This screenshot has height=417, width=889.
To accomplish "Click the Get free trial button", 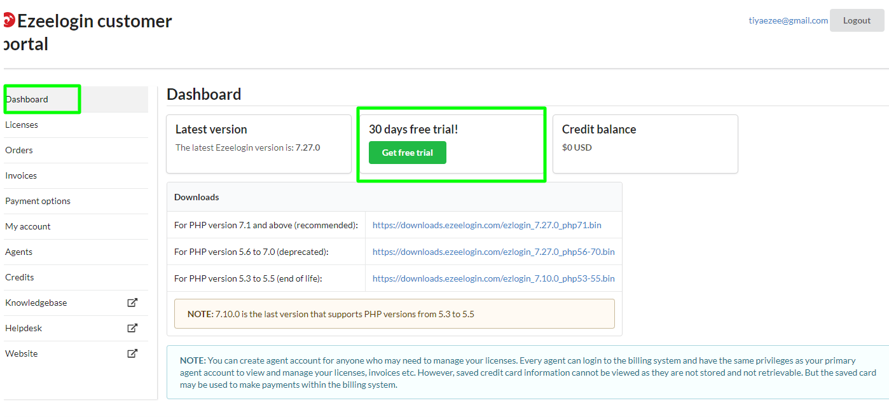I will pos(408,153).
